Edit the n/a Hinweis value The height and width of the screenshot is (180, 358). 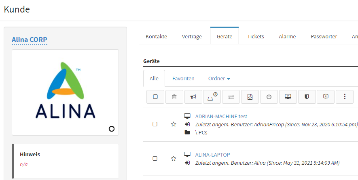click(24, 165)
